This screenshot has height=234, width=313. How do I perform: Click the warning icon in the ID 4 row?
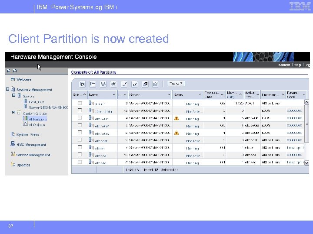(176, 118)
